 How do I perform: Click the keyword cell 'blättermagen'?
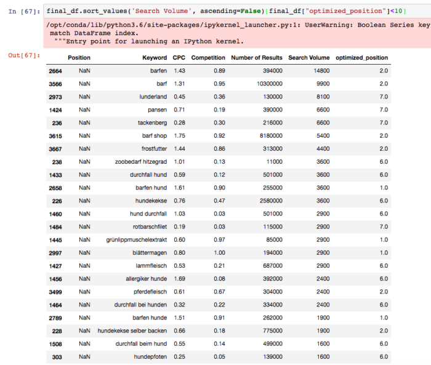tap(150, 253)
